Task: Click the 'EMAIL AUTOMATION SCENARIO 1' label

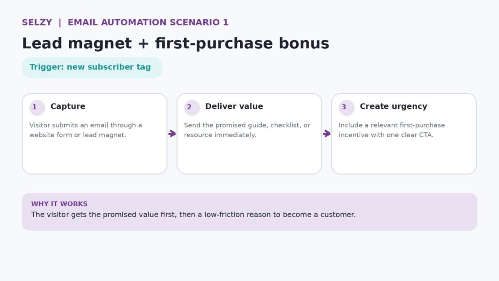Action: (148, 22)
